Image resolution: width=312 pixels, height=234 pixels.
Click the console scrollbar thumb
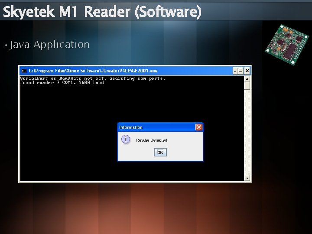[247, 86]
